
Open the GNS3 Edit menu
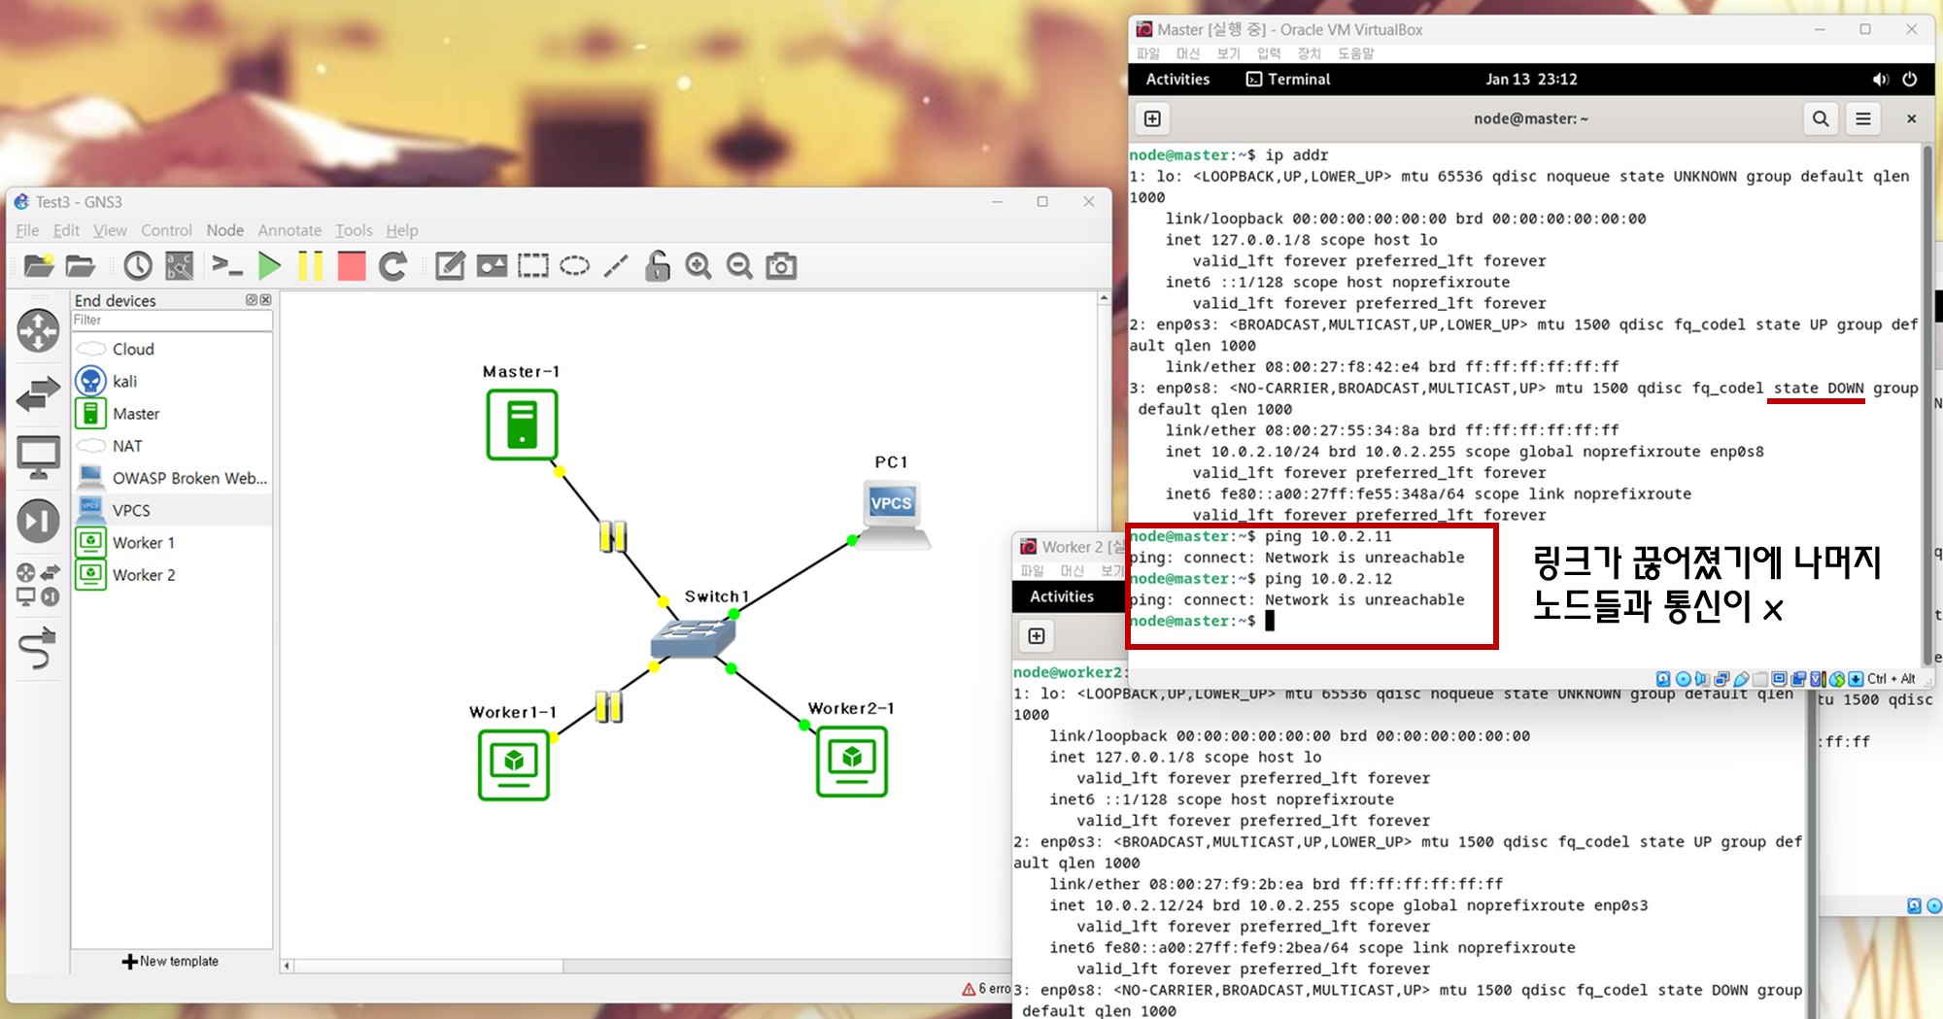tap(66, 230)
